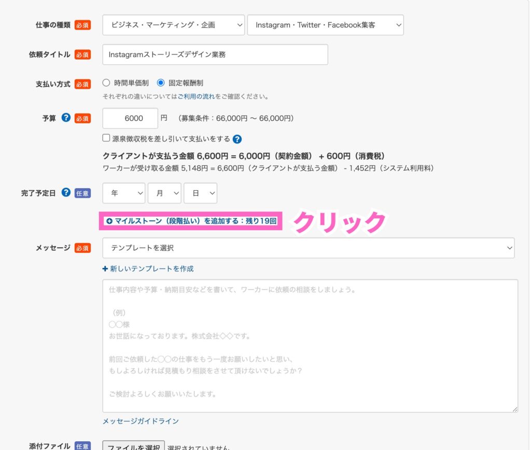Select 時間単価制 radio button
Image resolution: width=531 pixels, height=450 pixels.
click(x=106, y=82)
